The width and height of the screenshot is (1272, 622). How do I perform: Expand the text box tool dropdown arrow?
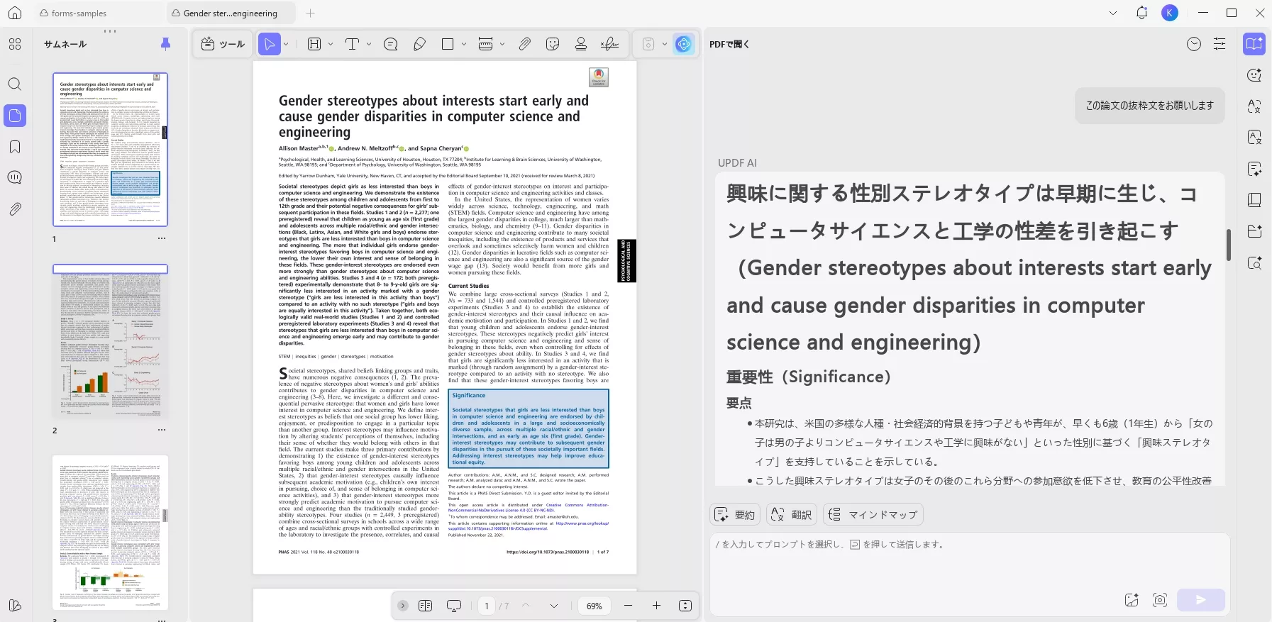(x=331, y=44)
